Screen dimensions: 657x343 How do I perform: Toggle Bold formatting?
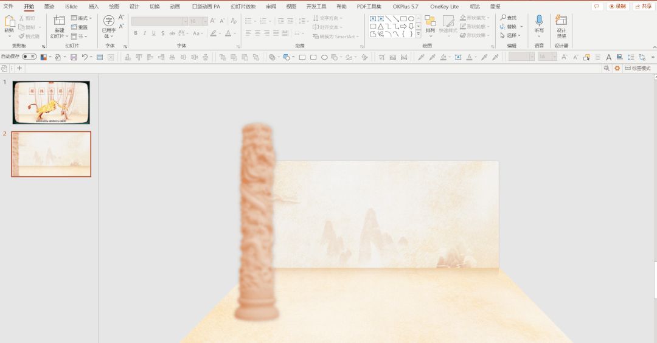[x=135, y=33]
